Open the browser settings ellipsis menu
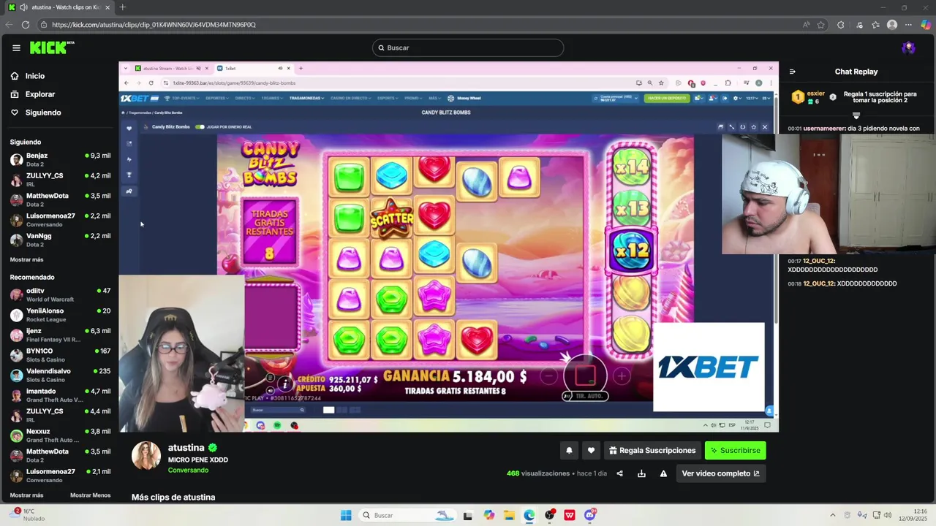936x526 pixels. pyautogui.click(x=908, y=25)
